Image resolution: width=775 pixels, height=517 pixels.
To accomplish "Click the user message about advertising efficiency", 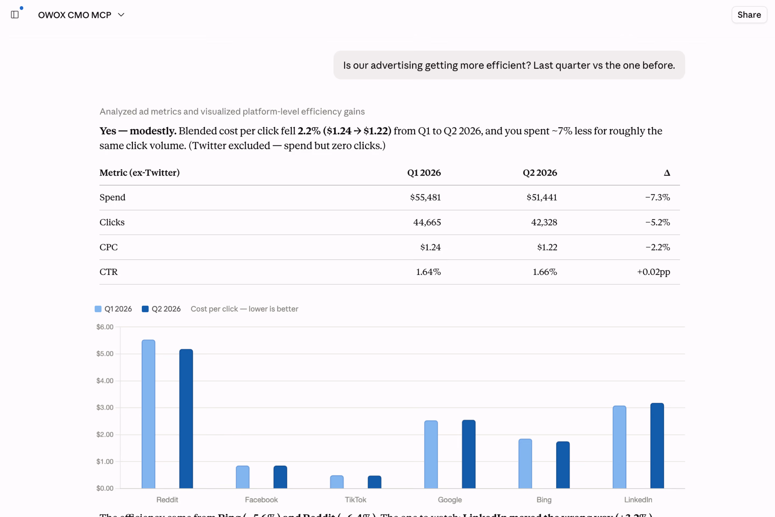I will (x=509, y=65).
